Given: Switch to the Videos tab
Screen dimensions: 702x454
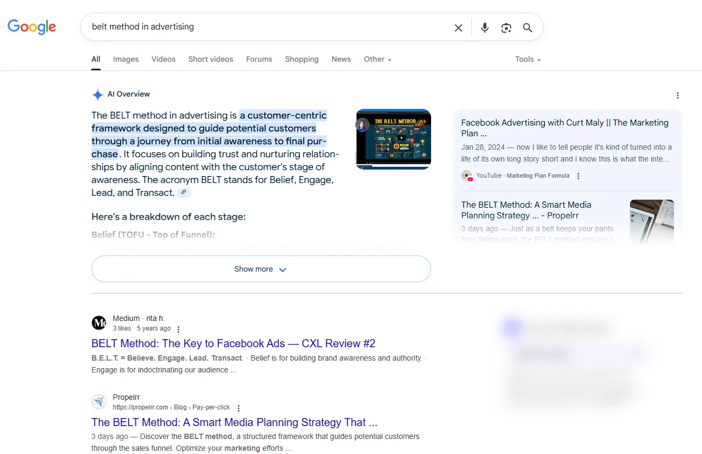Looking at the screenshot, I should 163,59.
